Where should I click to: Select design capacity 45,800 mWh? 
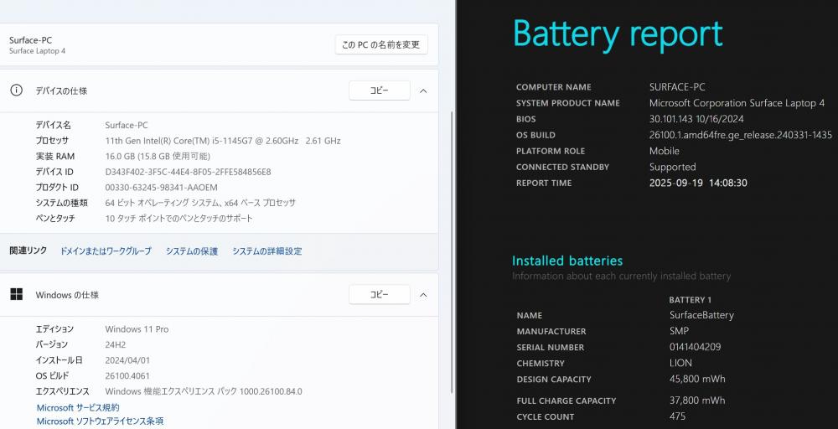[x=697, y=380]
